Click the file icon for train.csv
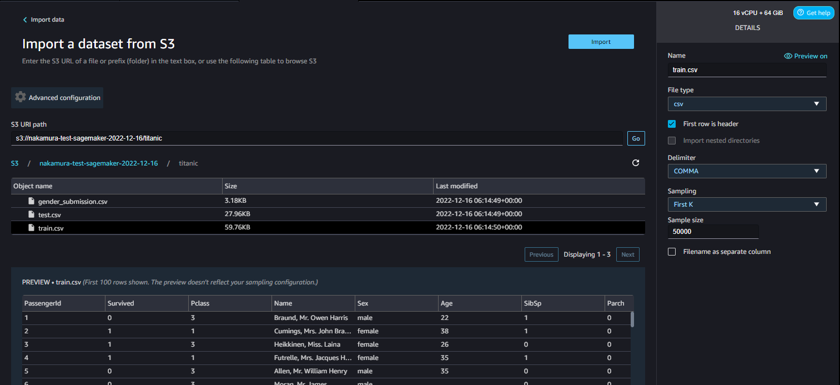The width and height of the screenshot is (840, 385). [x=32, y=228]
